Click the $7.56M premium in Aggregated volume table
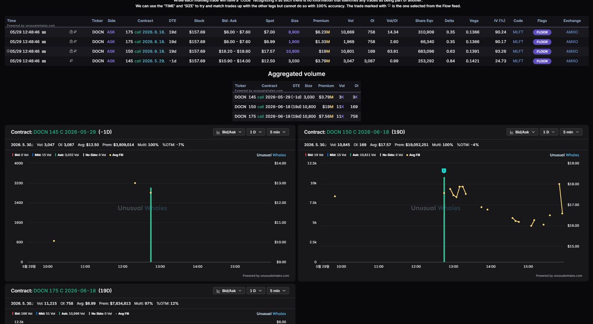593x324 pixels. [x=326, y=116]
